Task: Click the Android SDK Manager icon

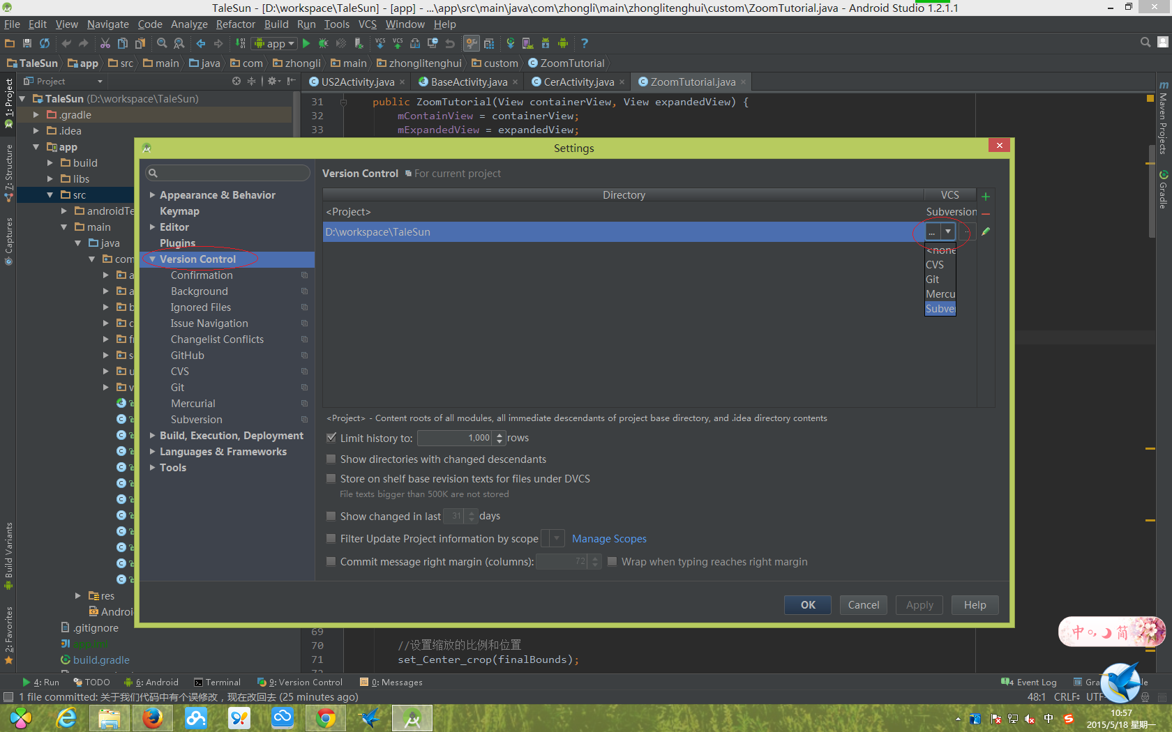Action: 546,43
